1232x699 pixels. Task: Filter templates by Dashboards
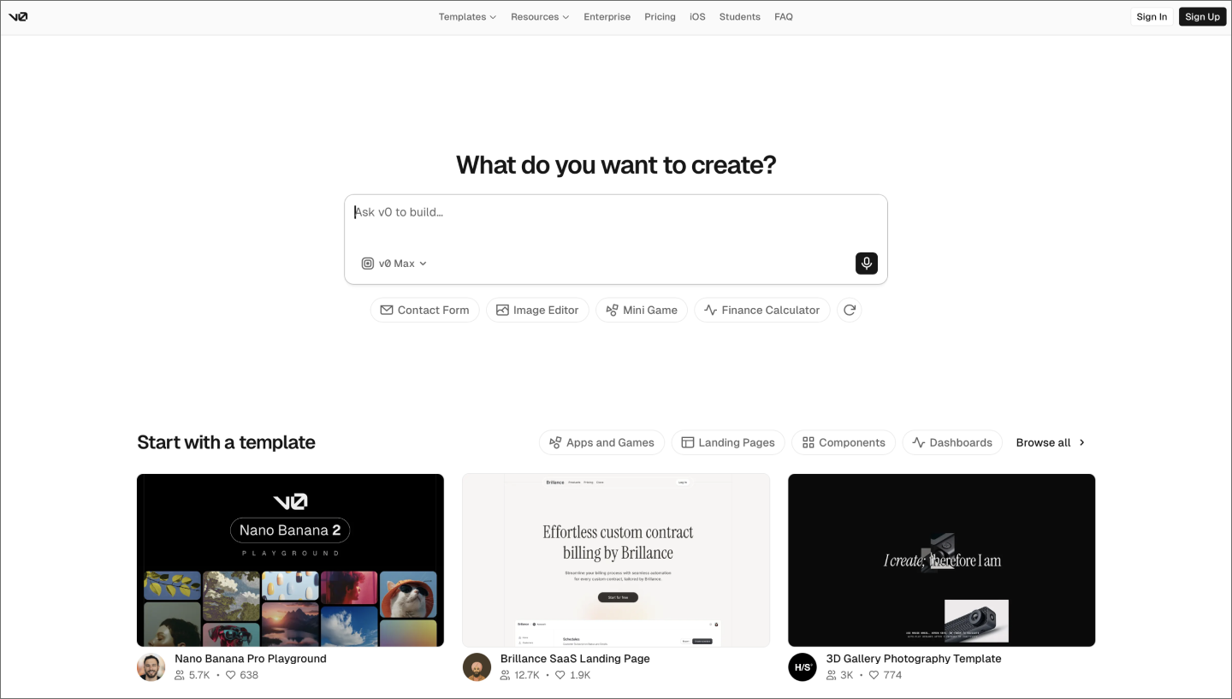click(952, 442)
